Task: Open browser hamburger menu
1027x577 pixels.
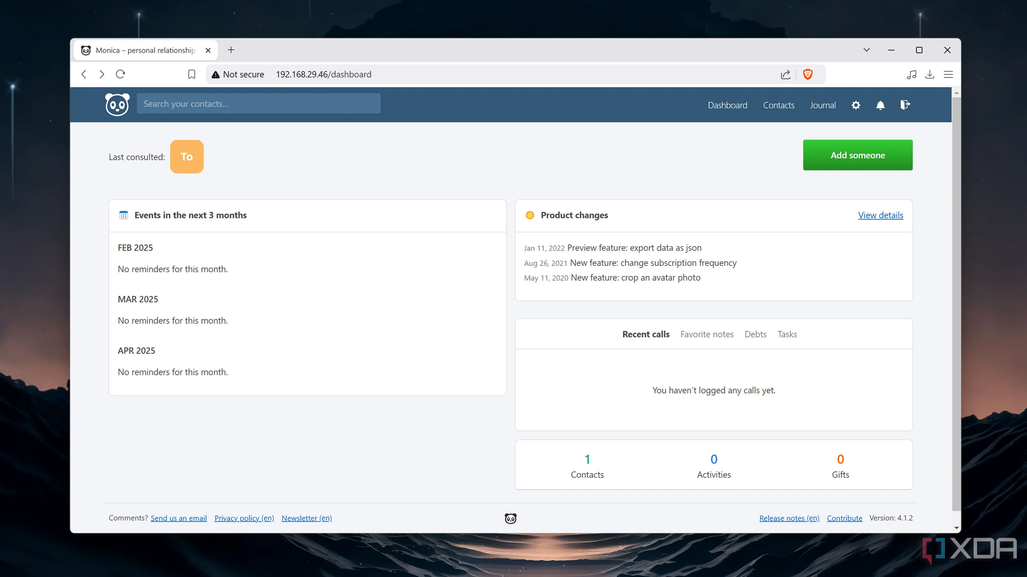Action: (948, 75)
